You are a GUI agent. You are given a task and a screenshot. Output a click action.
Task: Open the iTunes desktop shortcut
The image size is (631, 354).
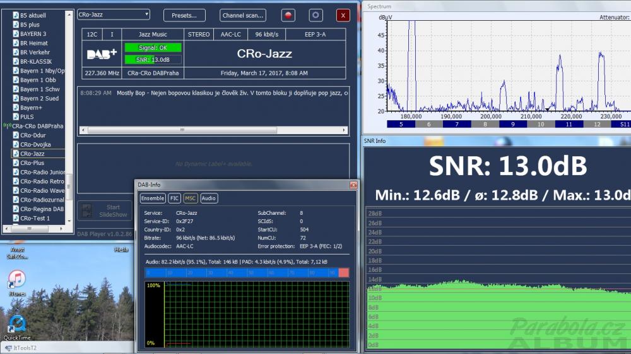click(x=17, y=283)
